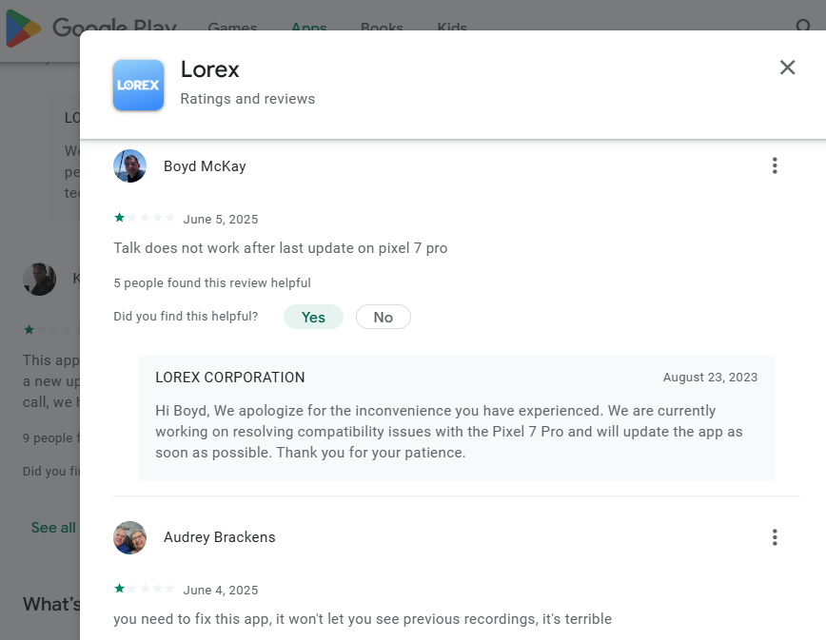Click the star rating on Boyd's review

tap(144, 218)
